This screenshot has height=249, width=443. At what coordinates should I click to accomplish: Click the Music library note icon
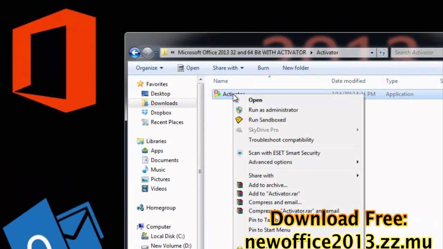145,170
